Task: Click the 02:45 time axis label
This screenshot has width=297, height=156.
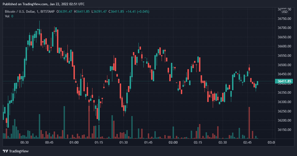Action: point(247,142)
